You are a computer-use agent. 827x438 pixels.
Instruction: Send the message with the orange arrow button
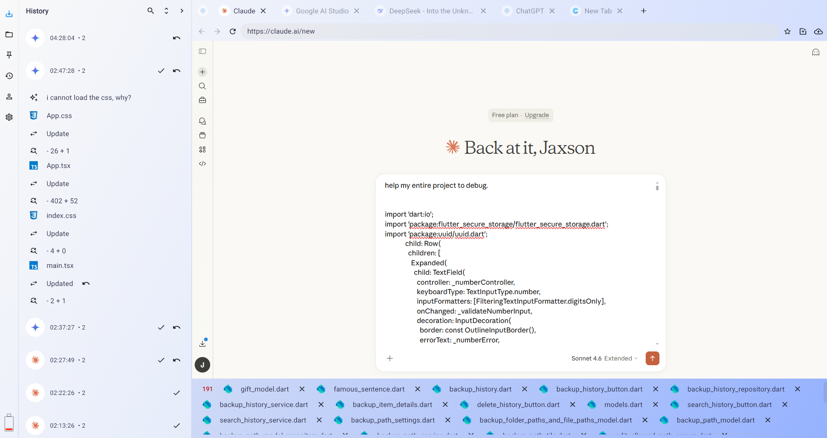pyautogui.click(x=652, y=358)
